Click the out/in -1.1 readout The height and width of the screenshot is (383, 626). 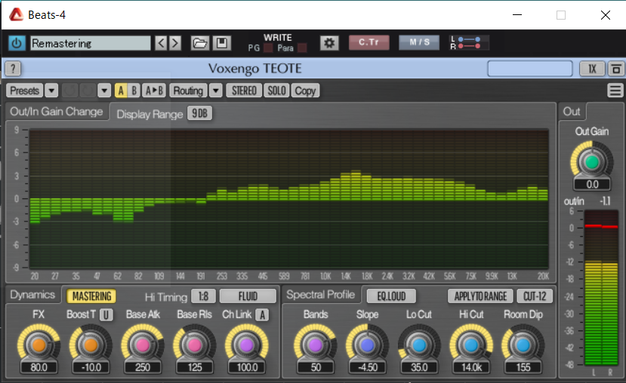click(x=605, y=201)
